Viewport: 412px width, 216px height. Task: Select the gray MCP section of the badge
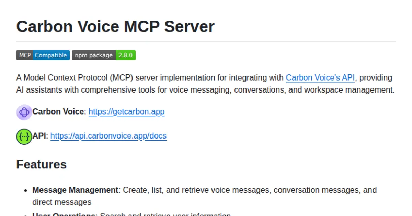24,55
